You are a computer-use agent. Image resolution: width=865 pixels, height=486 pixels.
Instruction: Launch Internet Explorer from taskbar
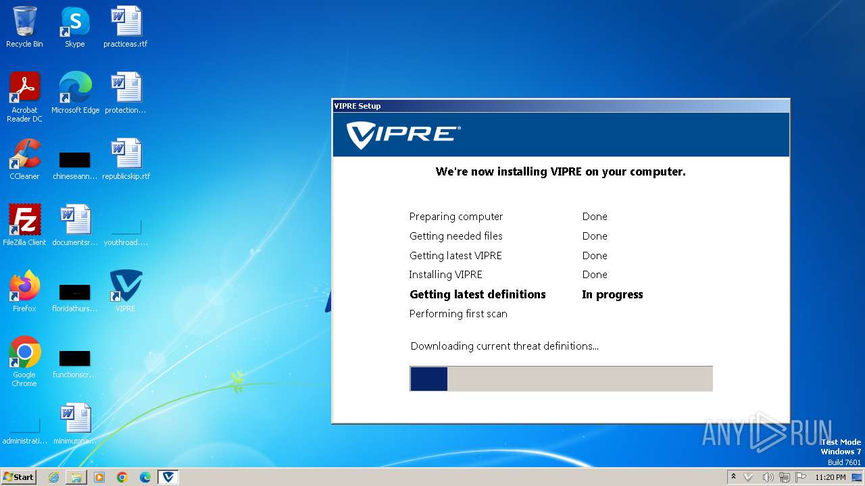53,477
